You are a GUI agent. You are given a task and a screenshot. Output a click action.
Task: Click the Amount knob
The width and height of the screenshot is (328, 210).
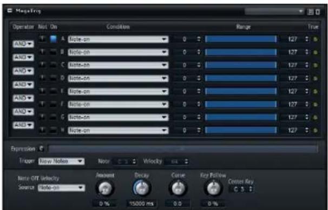pyautogui.click(x=105, y=188)
